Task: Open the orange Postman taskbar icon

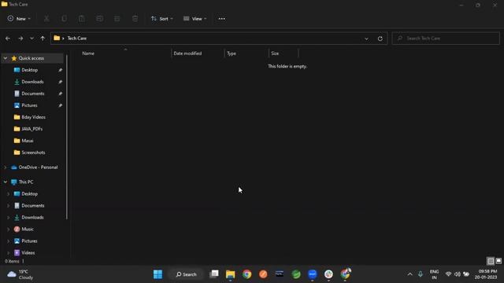Action: (x=263, y=274)
